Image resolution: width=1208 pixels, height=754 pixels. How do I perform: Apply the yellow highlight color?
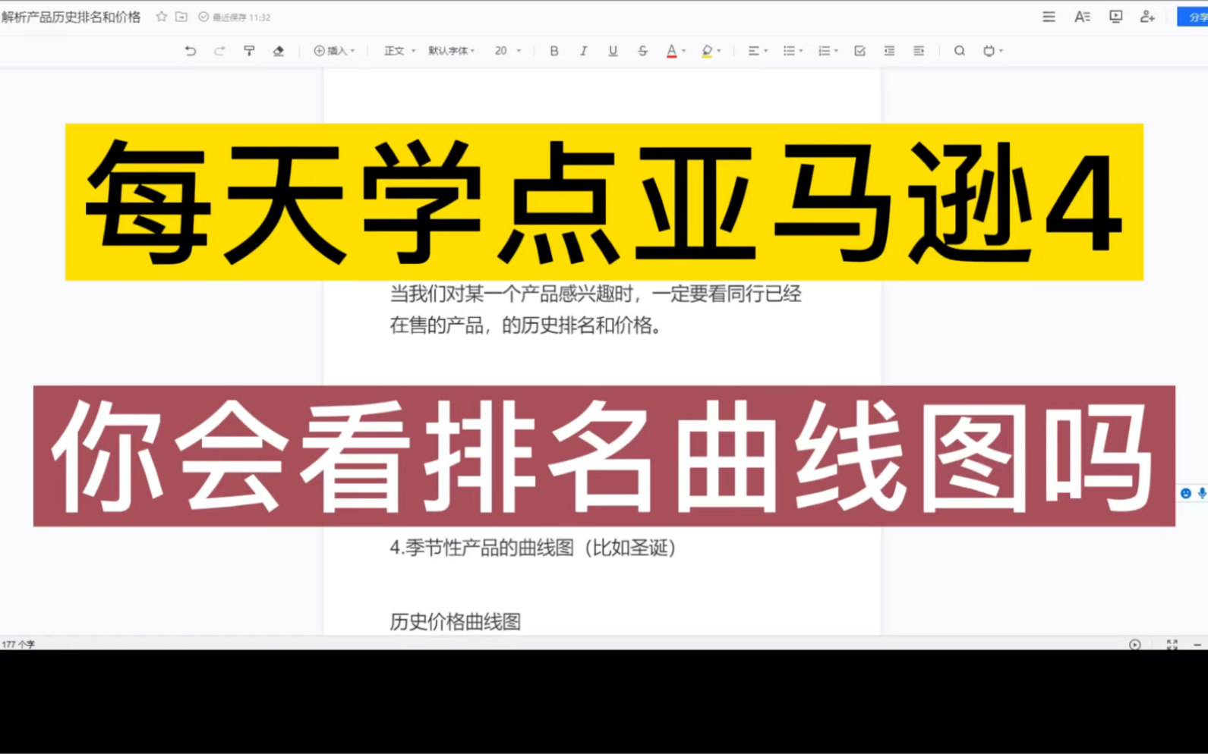click(x=707, y=51)
